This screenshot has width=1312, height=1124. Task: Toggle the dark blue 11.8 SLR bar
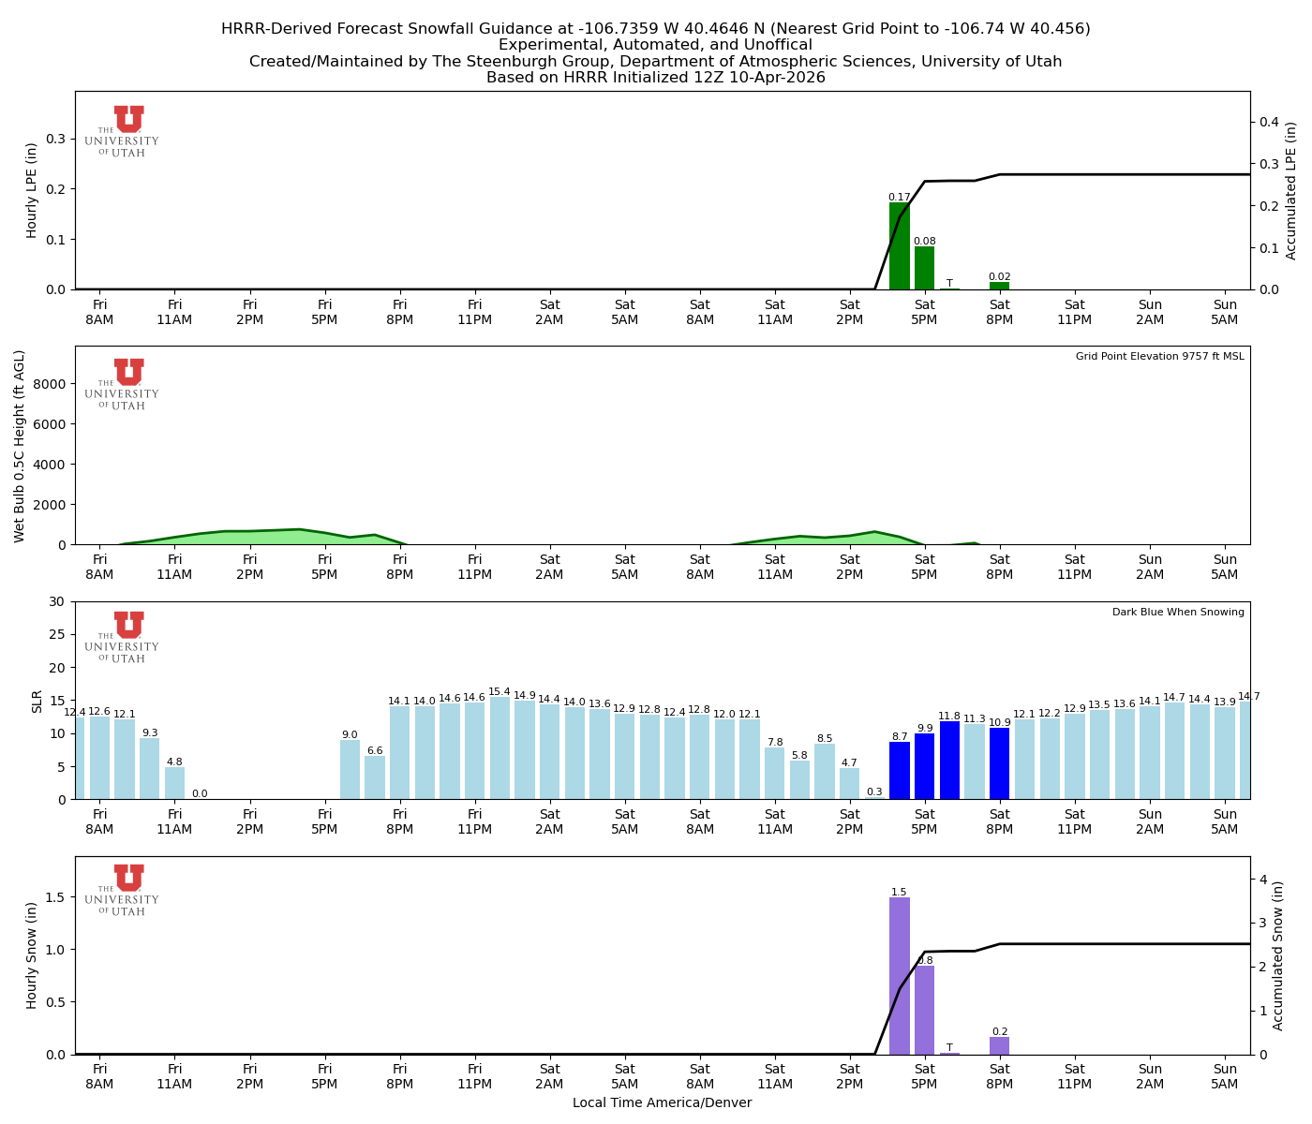click(x=949, y=759)
